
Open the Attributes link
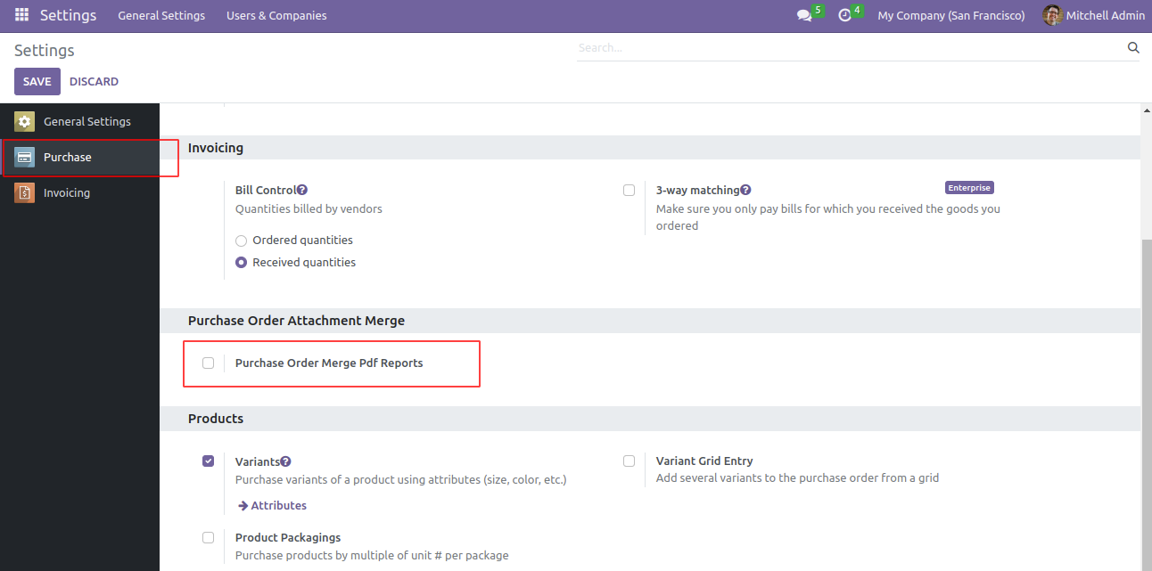(278, 506)
